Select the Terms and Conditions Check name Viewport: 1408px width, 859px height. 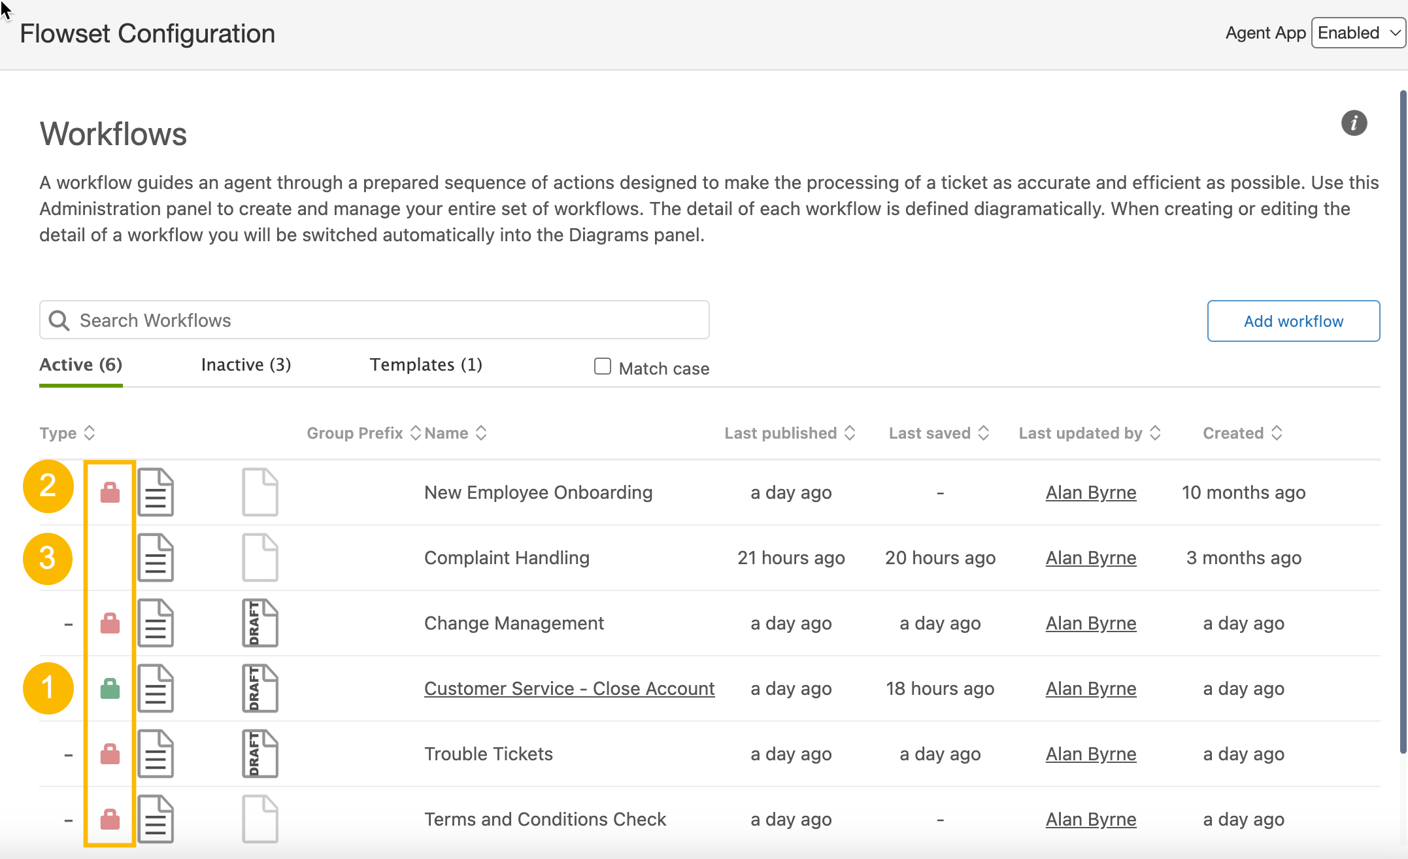click(545, 819)
